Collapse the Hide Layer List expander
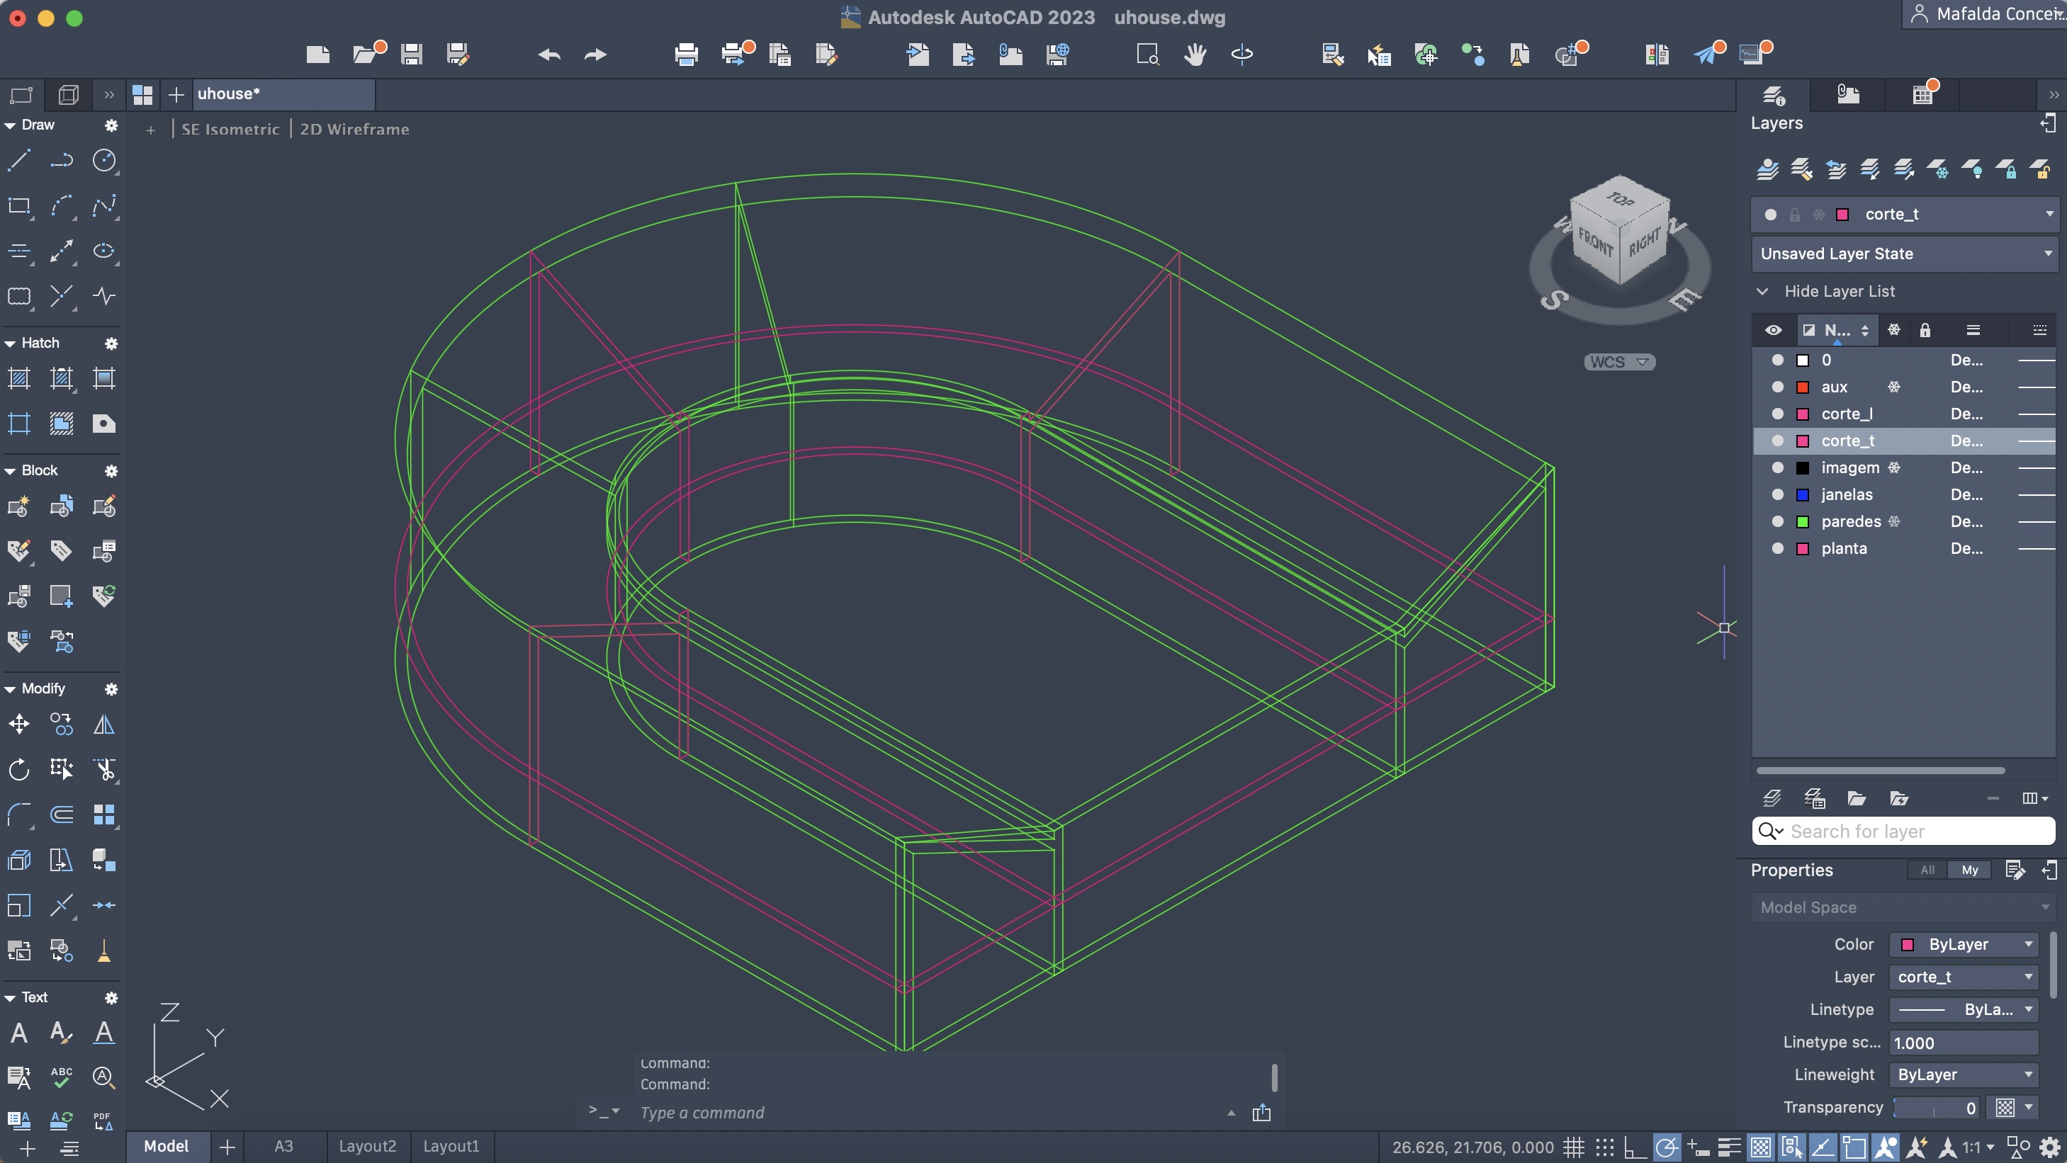2067x1163 pixels. (x=1763, y=291)
